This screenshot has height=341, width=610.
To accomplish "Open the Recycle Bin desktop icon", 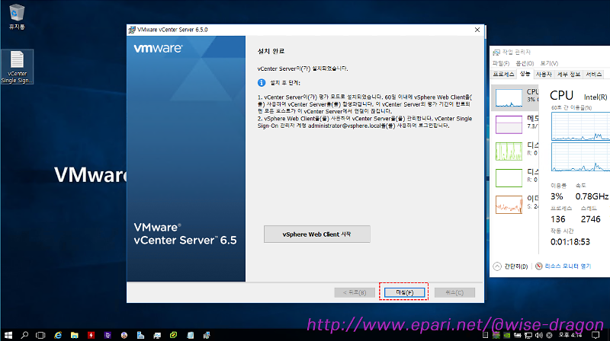I will (x=17, y=16).
